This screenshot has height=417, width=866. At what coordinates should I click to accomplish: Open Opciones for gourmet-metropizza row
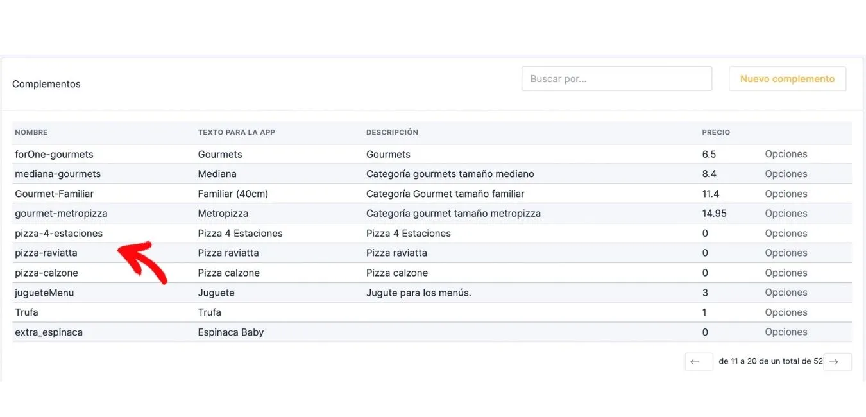pyautogui.click(x=786, y=213)
